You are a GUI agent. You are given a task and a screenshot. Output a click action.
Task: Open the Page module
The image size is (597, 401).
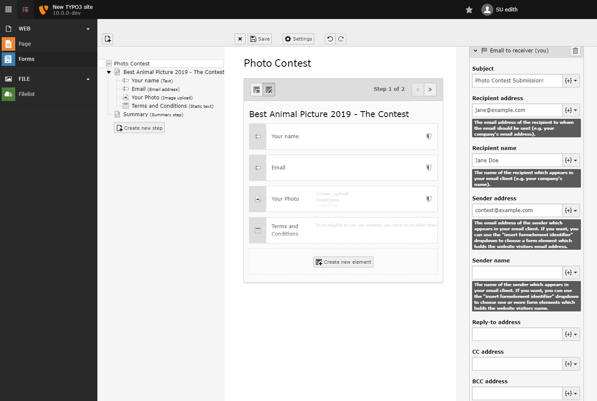point(25,44)
